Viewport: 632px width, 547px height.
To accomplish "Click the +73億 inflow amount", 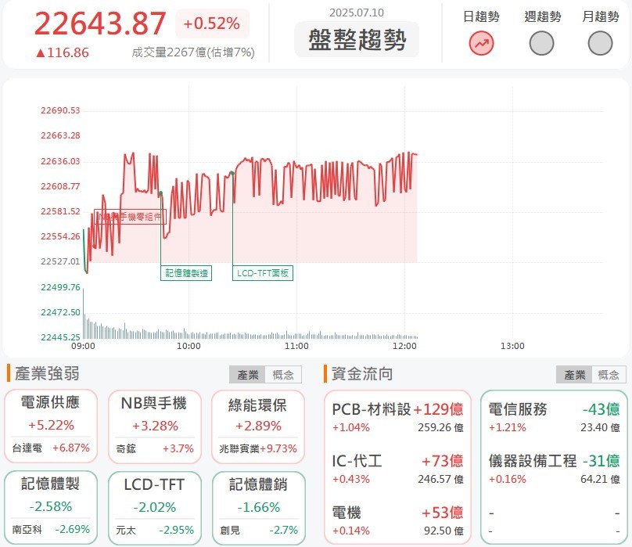I will pyautogui.click(x=442, y=461).
